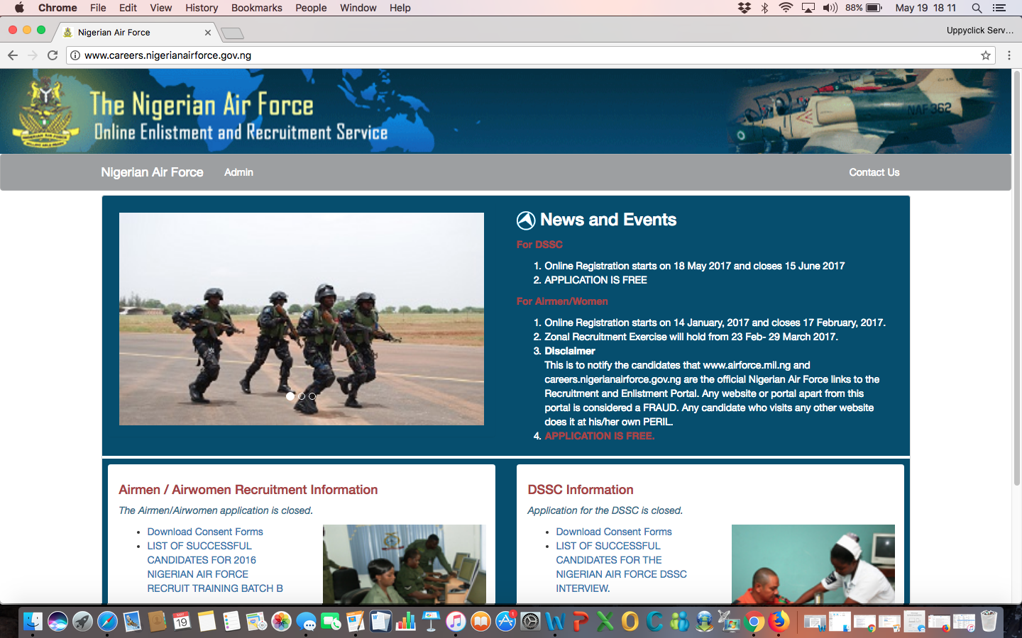Show the third slide via carousel dot
This screenshot has width=1022, height=638.
click(x=312, y=396)
